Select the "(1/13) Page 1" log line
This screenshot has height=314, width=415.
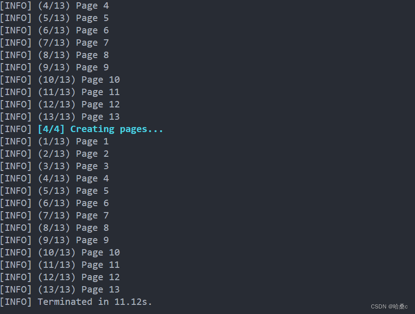73,141
